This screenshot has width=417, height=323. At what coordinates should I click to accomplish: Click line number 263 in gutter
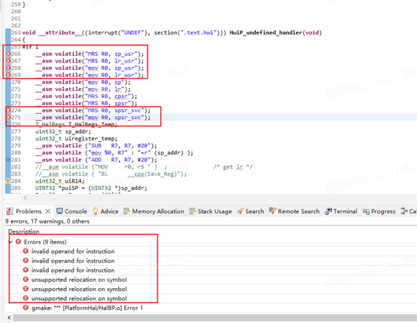point(15,33)
